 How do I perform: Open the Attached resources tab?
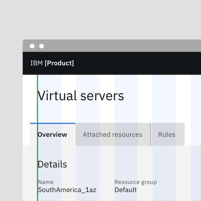113,135
